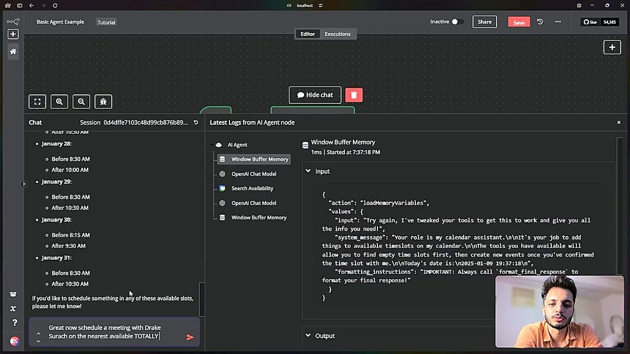This screenshot has height=354, width=630.
Task: Open the Home icon in sidebar
Action: click(13, 51)
